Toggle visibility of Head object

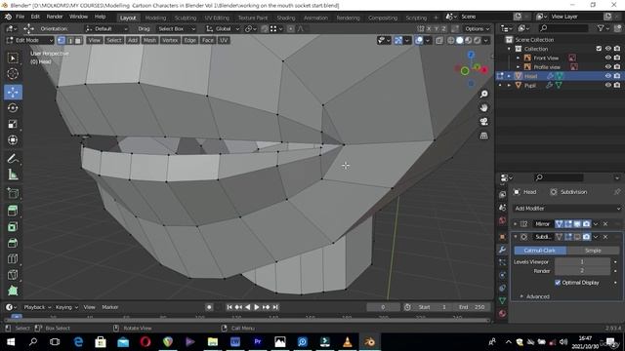point(607,76)
